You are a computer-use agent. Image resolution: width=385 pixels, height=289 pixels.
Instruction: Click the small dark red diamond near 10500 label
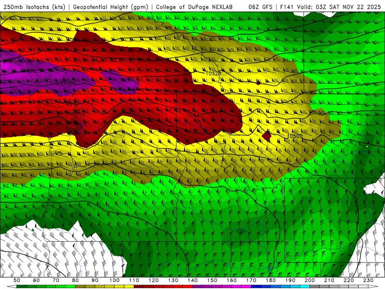(x=267, y=136)
